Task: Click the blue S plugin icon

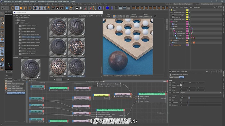Action: tap(100, 8)
